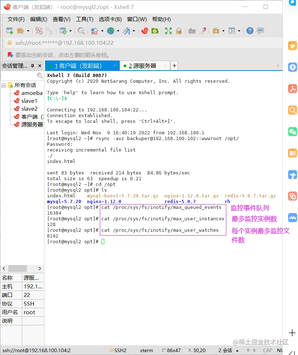Open the 选项卡(B) menu

[110, 19]
